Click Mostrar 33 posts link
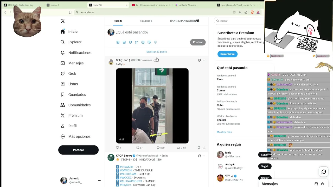The height and width of the screenshot is (187, 333). tap(157, 52)
